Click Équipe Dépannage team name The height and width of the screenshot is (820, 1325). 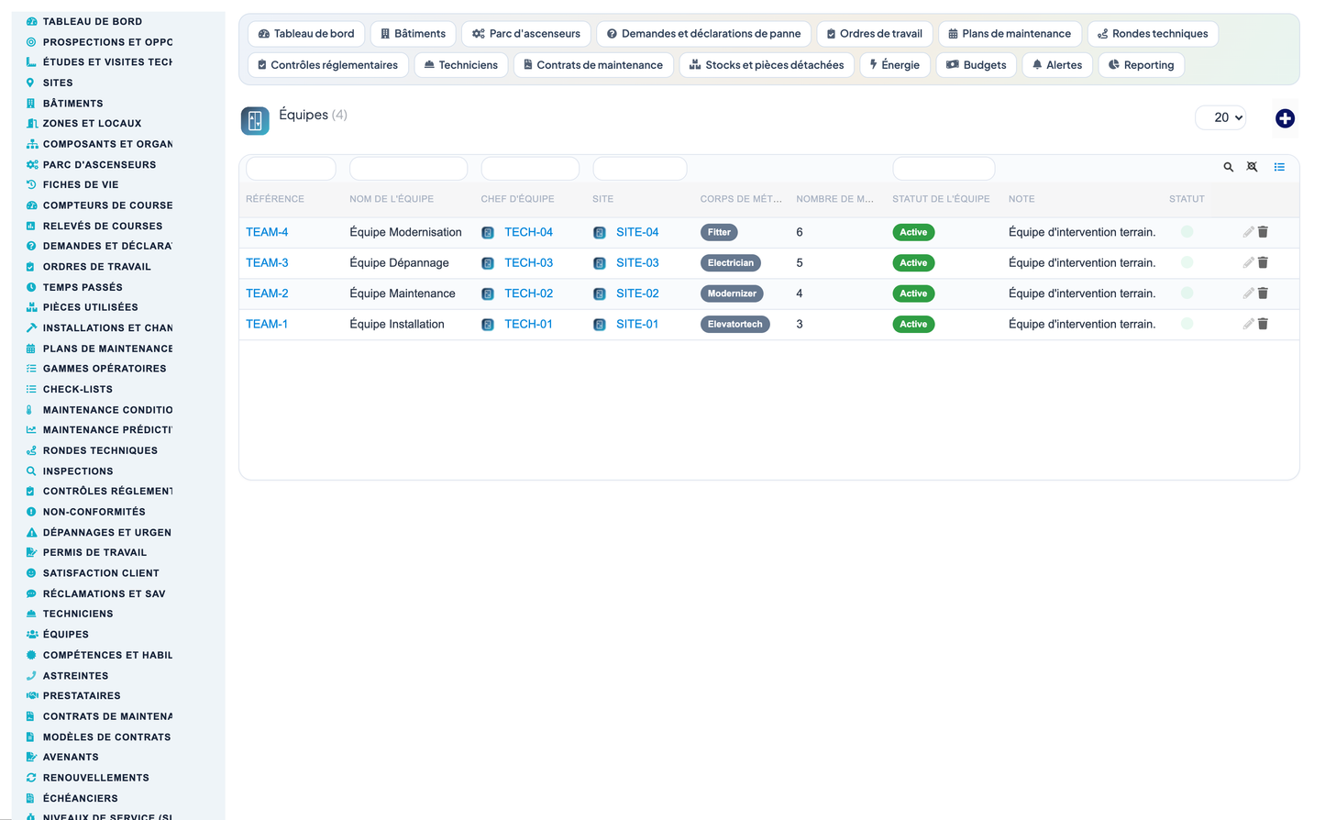pyautogui.click(x=399, y=262)
